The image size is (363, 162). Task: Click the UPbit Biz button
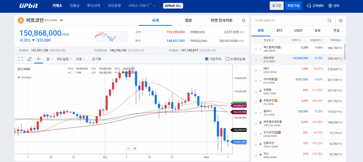click(x=173, y=6)
